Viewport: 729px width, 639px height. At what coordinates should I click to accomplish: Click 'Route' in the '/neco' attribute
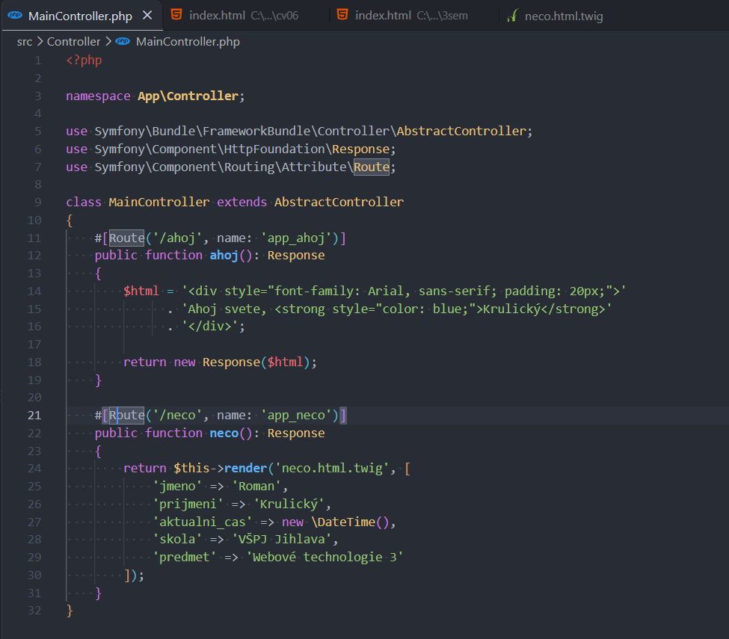[126, 415]
